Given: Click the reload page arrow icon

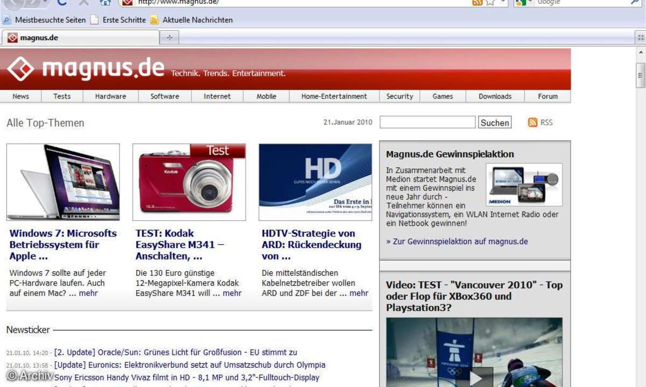Looking at the screenshot, I should tap(61, 2).
